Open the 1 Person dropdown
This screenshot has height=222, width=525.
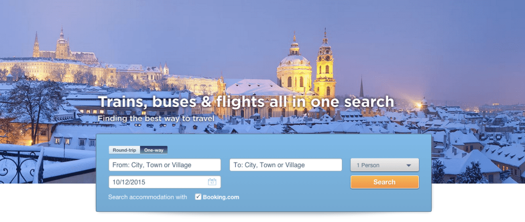385,165
